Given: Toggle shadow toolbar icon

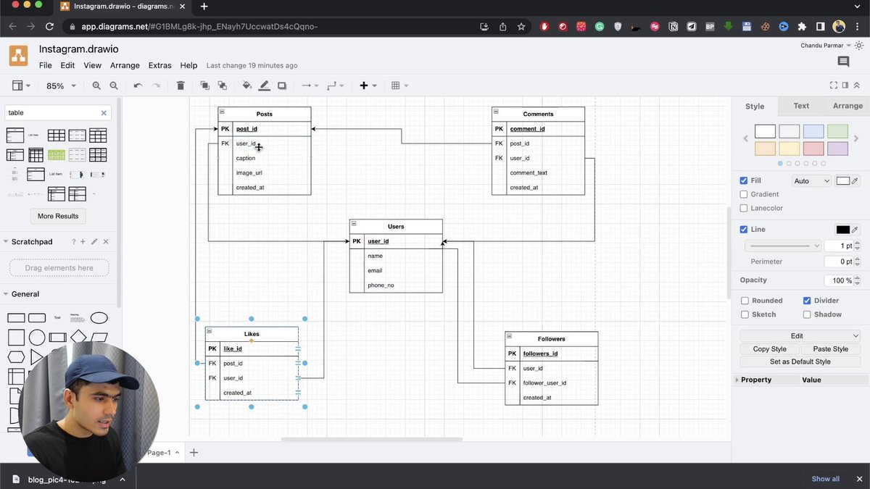Looking at the screenshot, I should pos(282,85).
